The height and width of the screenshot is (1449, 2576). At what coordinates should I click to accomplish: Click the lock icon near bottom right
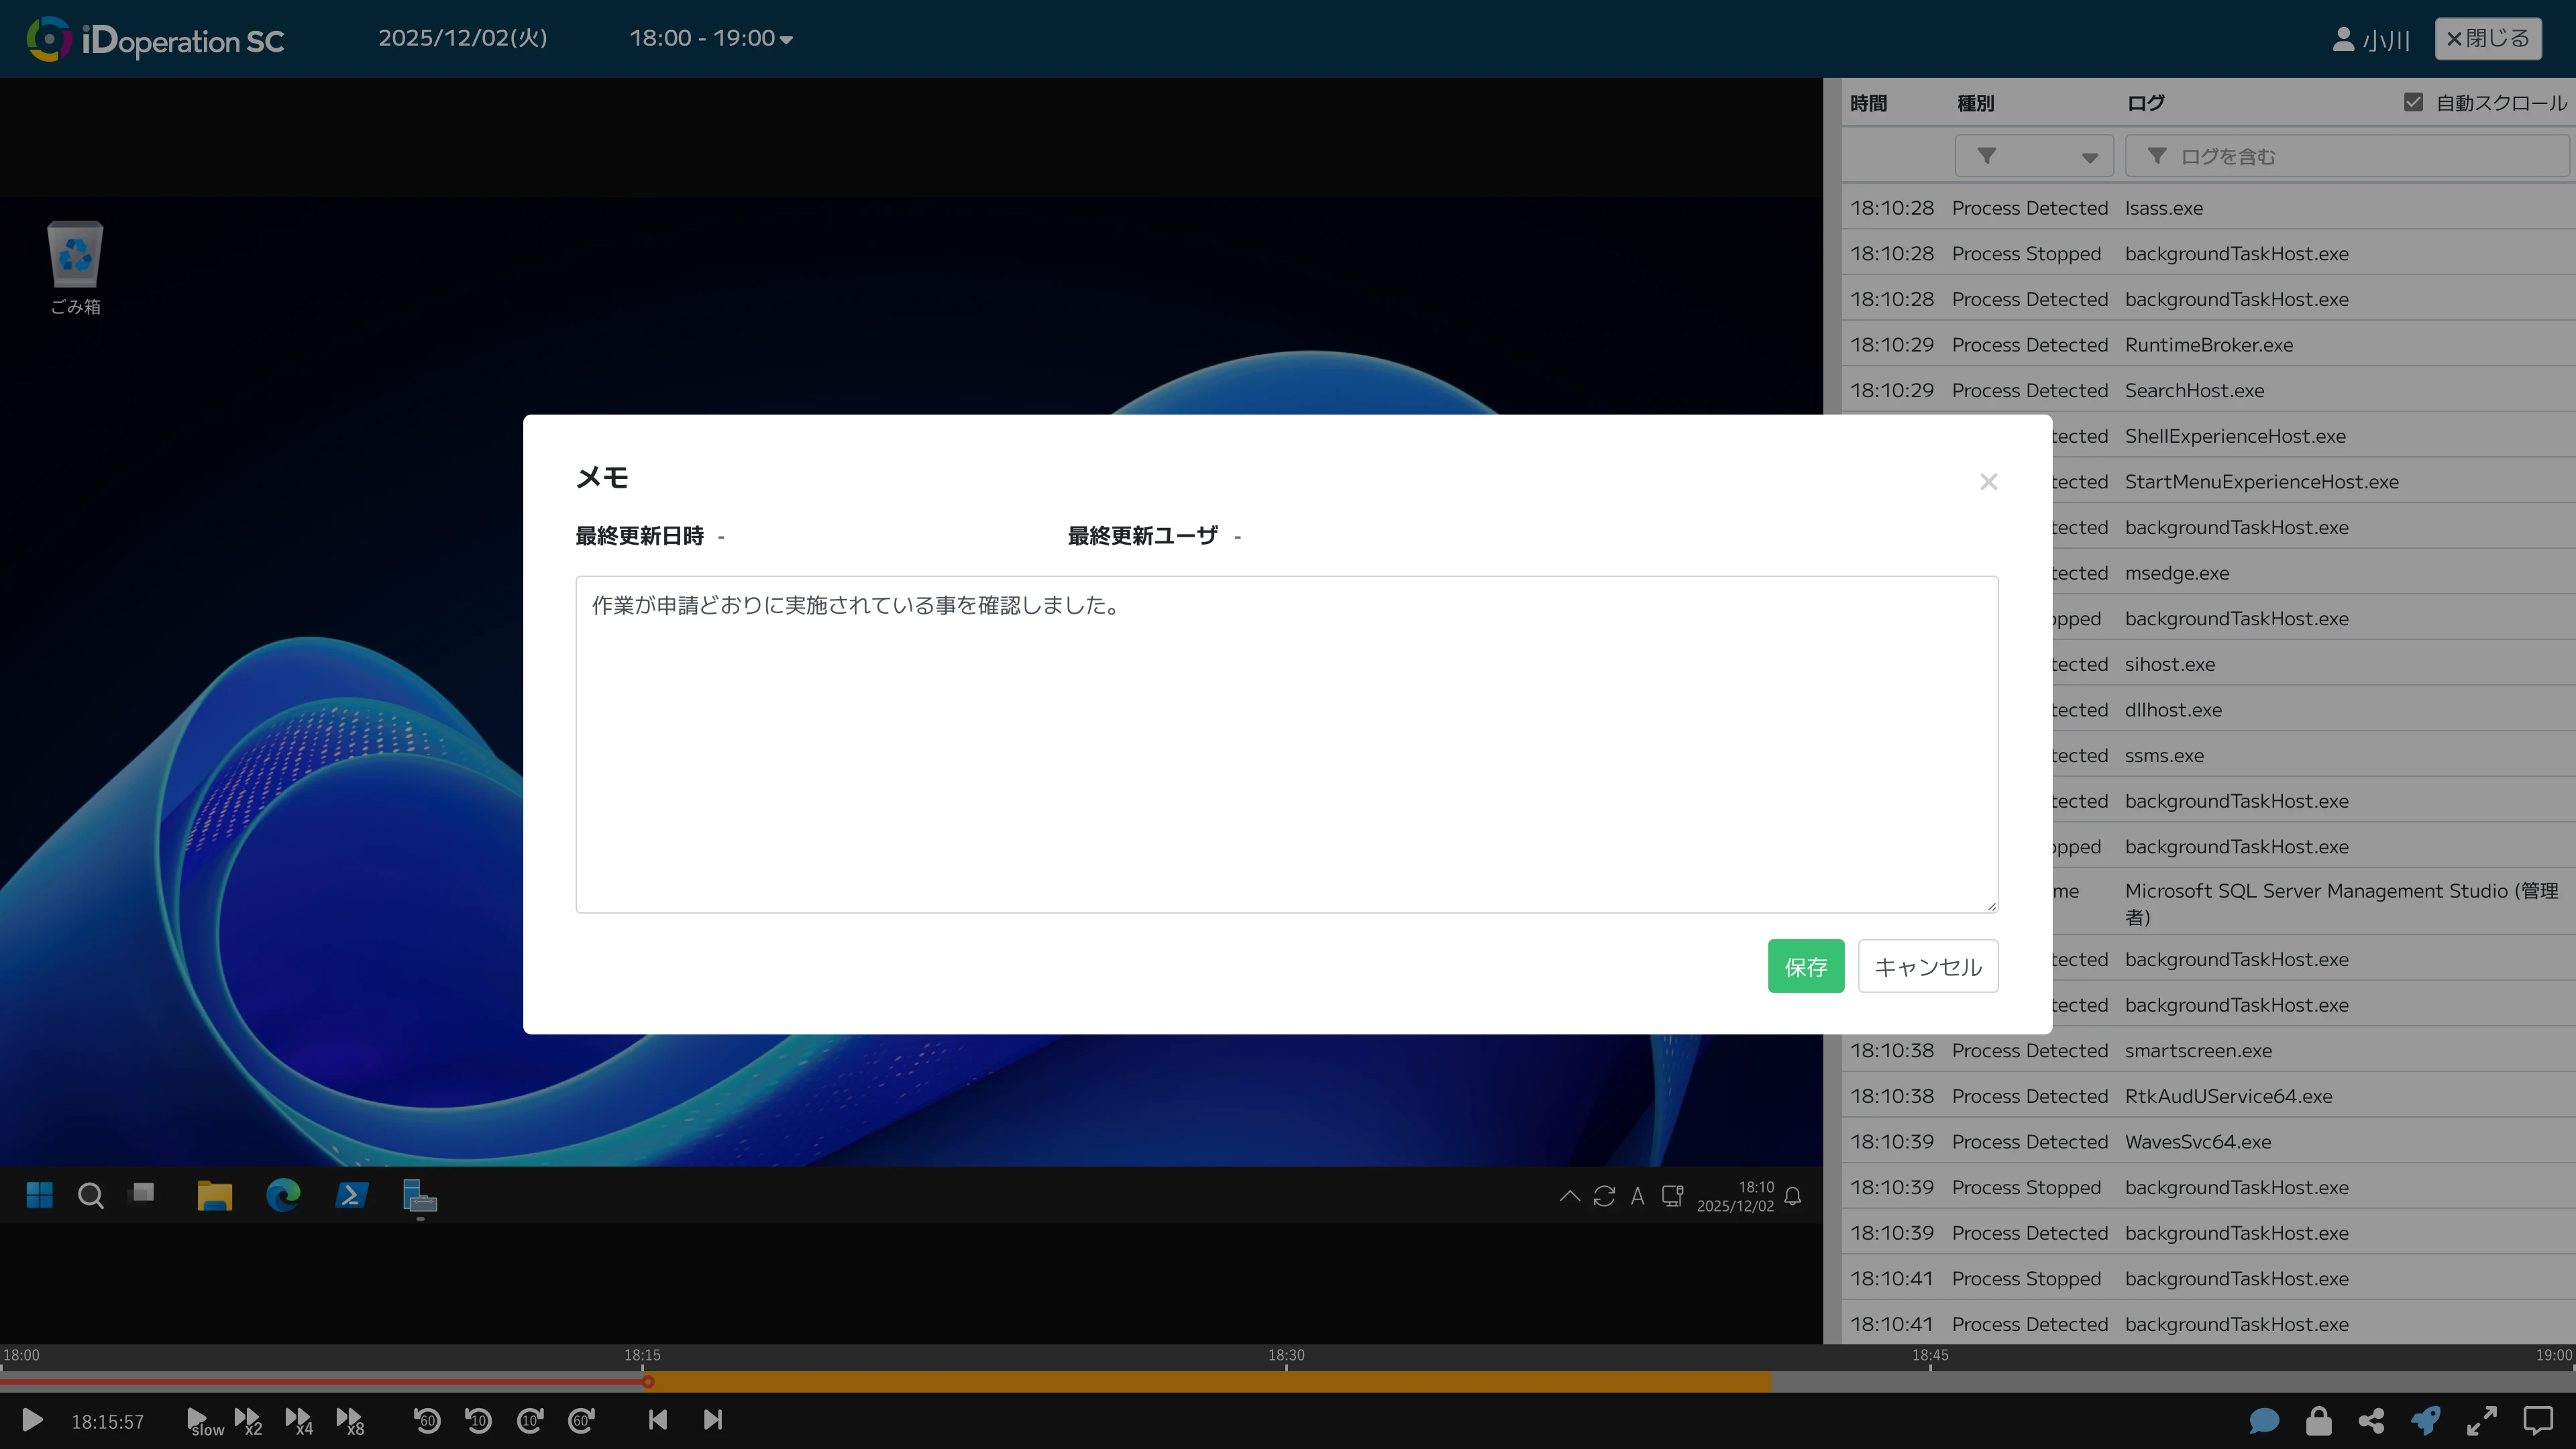[2320, 1420]
